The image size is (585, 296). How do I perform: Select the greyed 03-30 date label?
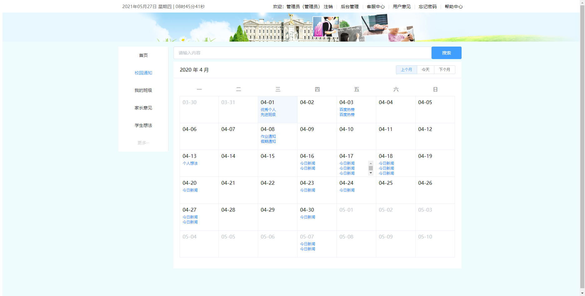pos(189,103)
